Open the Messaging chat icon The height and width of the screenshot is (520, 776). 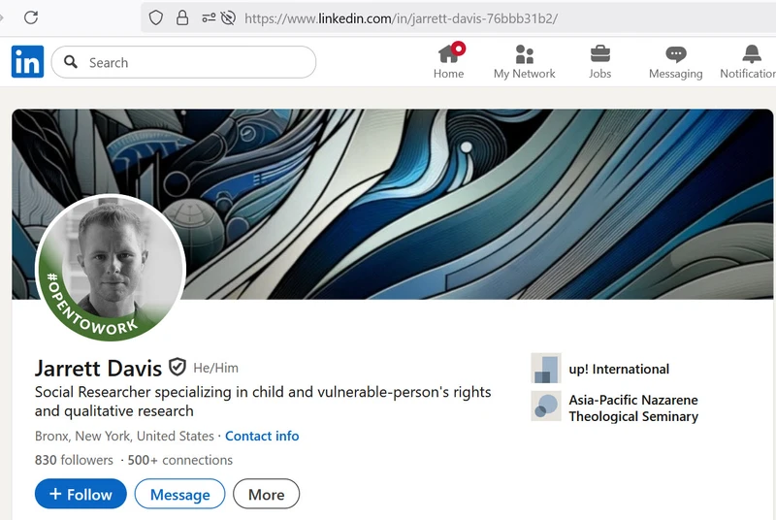[676, 54]
